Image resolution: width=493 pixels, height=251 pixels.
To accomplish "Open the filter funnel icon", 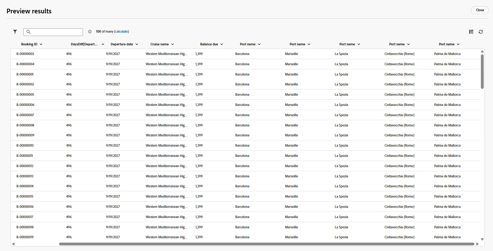I will tap(15, 32).
